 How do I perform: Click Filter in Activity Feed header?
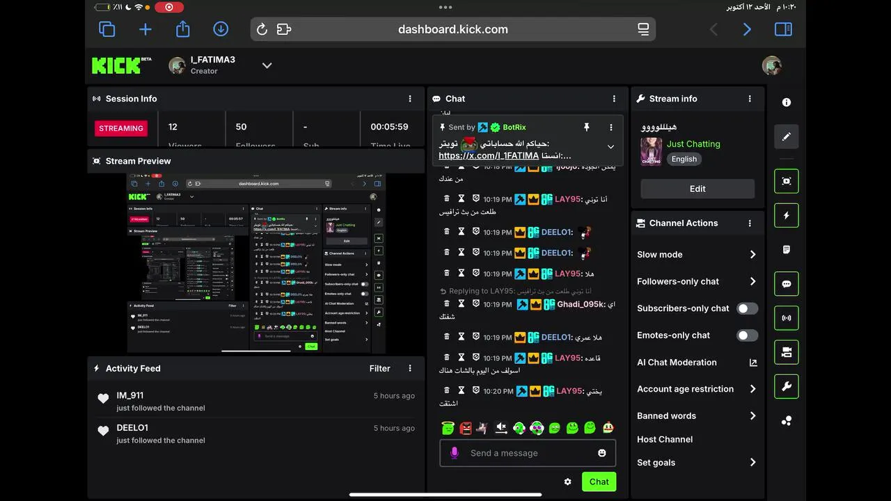[x=380, y=368]
